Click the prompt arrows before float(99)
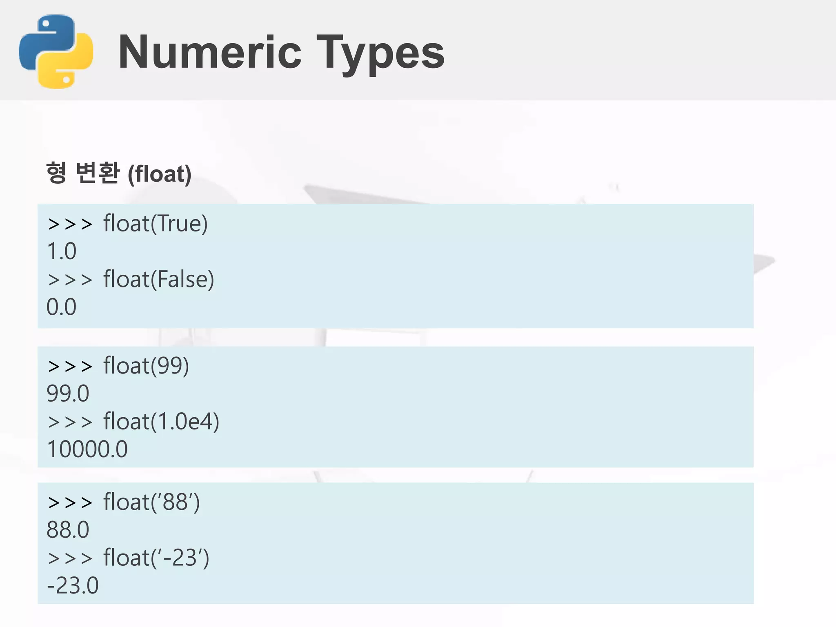This screenshot has height=627, width=836. tap(70, 367)
